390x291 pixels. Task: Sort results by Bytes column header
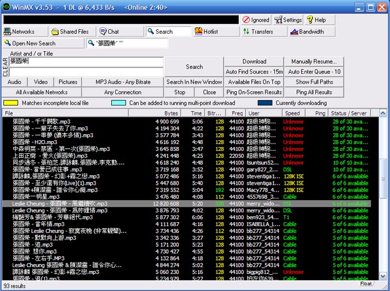[x=155, y=113]
